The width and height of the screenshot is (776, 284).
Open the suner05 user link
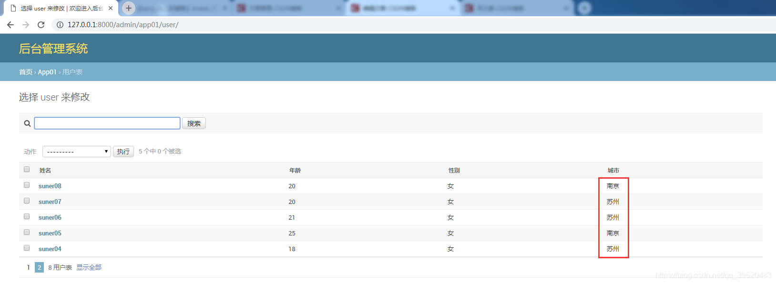[50, 233]
